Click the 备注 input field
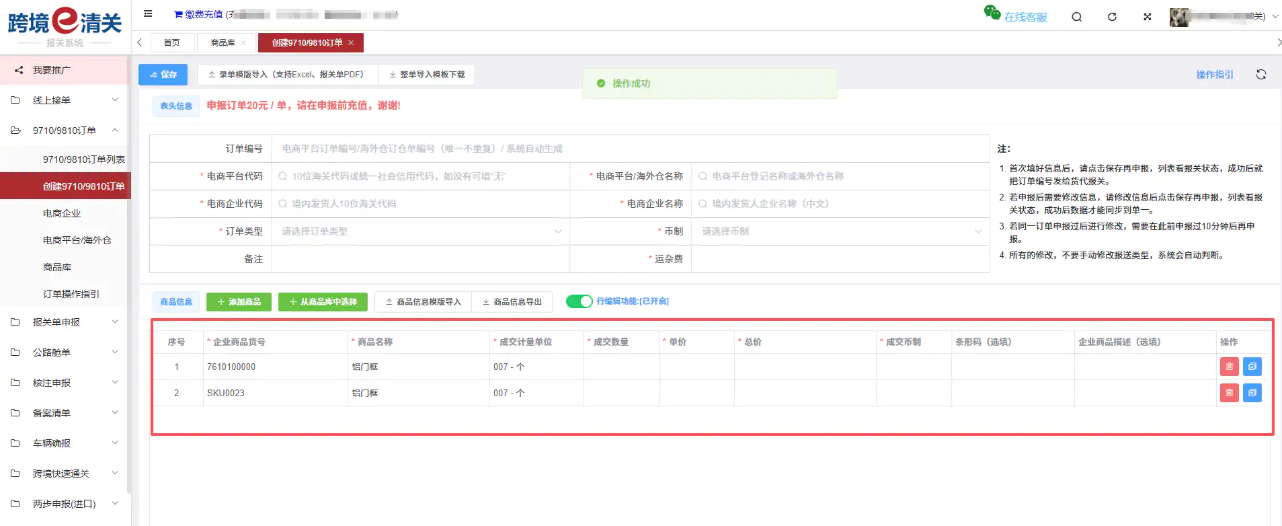 [420, 259]
